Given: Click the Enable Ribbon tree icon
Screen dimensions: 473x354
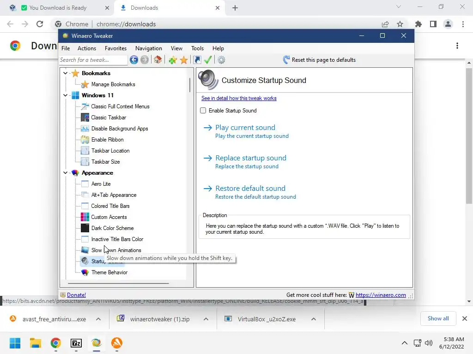Looking at the screenshot, I should [x=85, y=140].
